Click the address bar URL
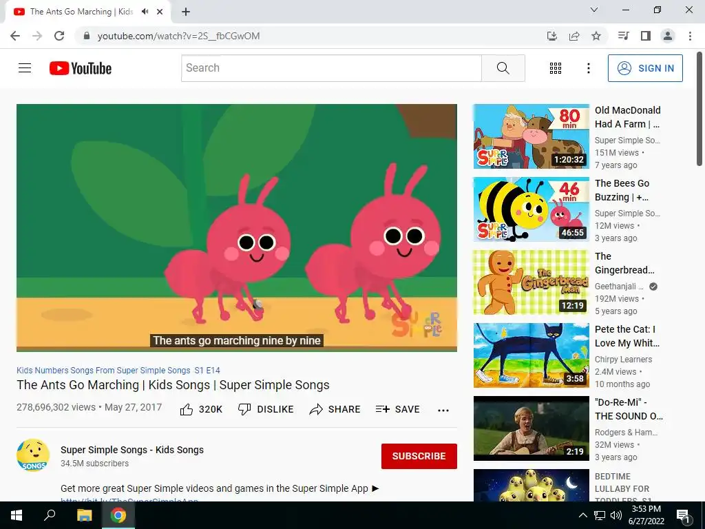 tap(178, 36)
